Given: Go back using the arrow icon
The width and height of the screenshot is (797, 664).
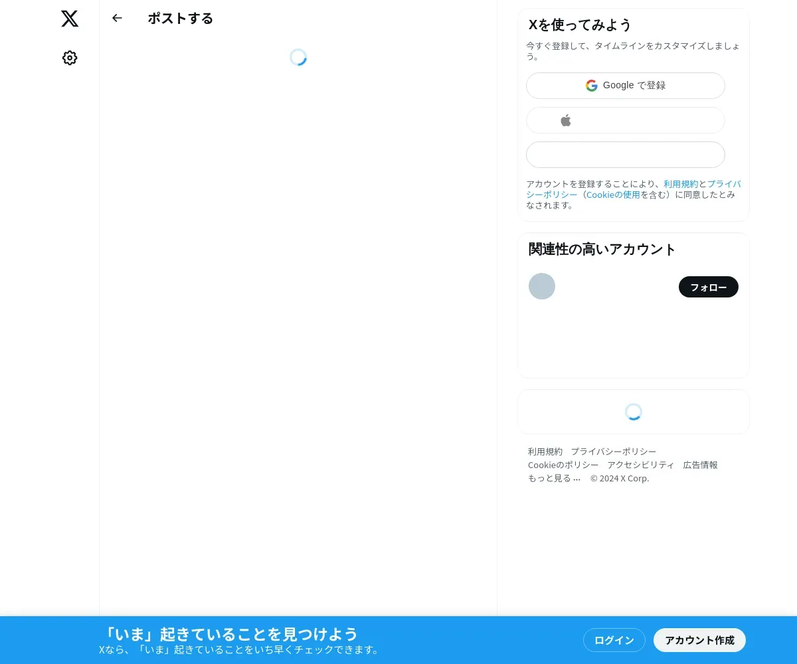Looking at the screenshot, I should click(118, 18).
